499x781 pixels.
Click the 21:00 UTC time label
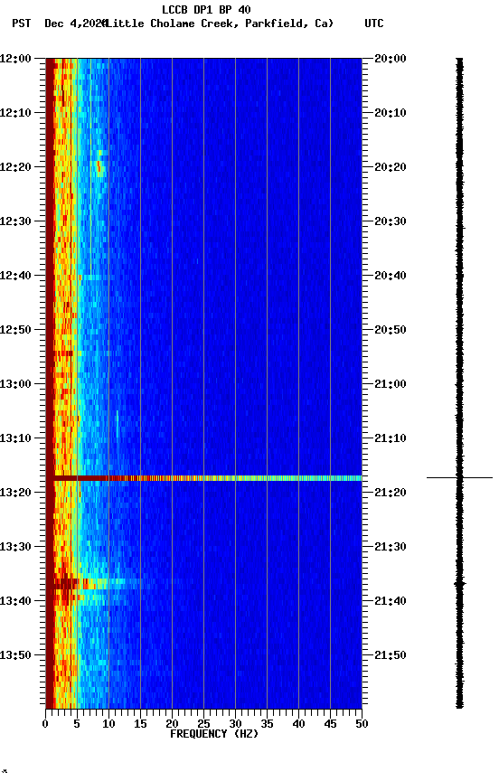[391, 384]
